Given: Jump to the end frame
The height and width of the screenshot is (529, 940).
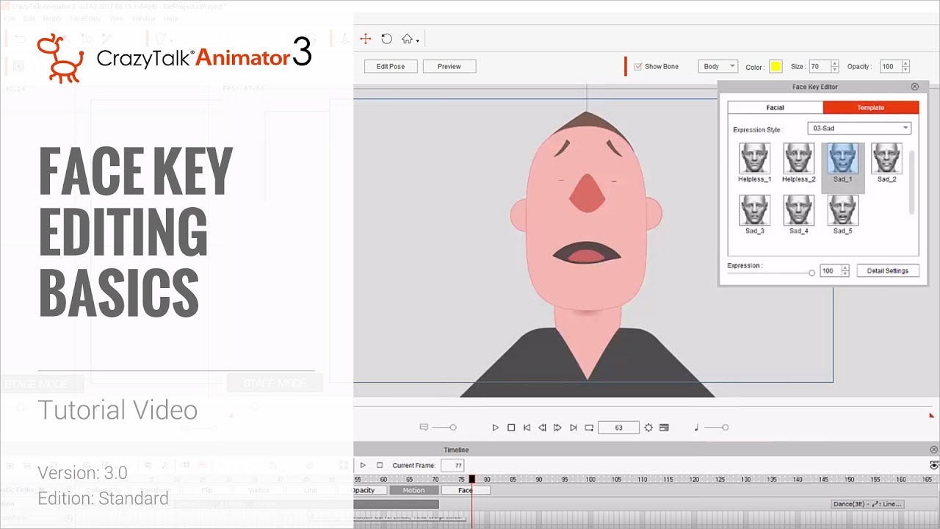Looking at the screenshot, I should coord(574,428).
